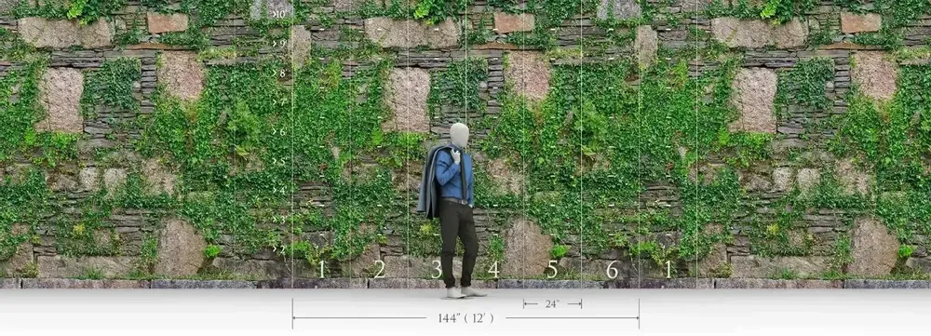The height and width of the screenshot is (336, 931).
Task: Click the 8' height marker
Action: pyautogui.click(x=279, y=73)
